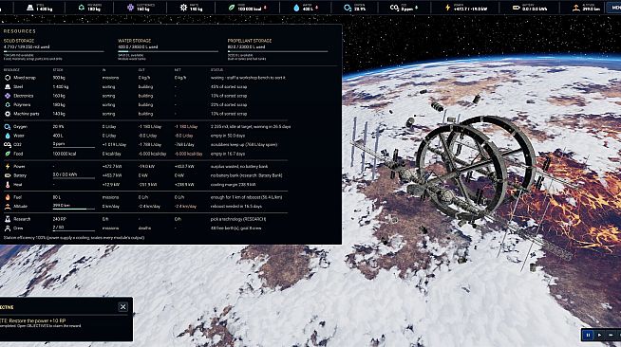Click the Machine parts gear icon in resources
Viewport: 621px width, 347px height.
coord(8,114)
